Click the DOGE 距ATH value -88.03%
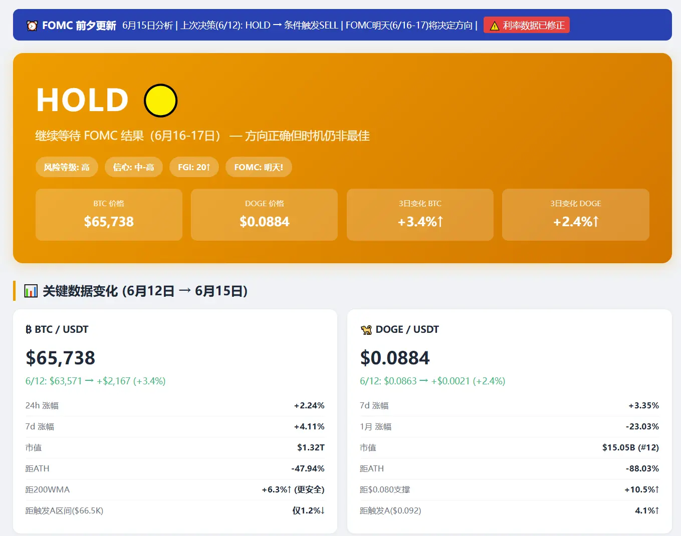This screenshot has width=681, height=536. pyautogui.click(x=642, y=468)
